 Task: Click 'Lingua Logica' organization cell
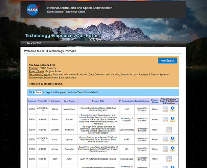(x=127, y=159)
